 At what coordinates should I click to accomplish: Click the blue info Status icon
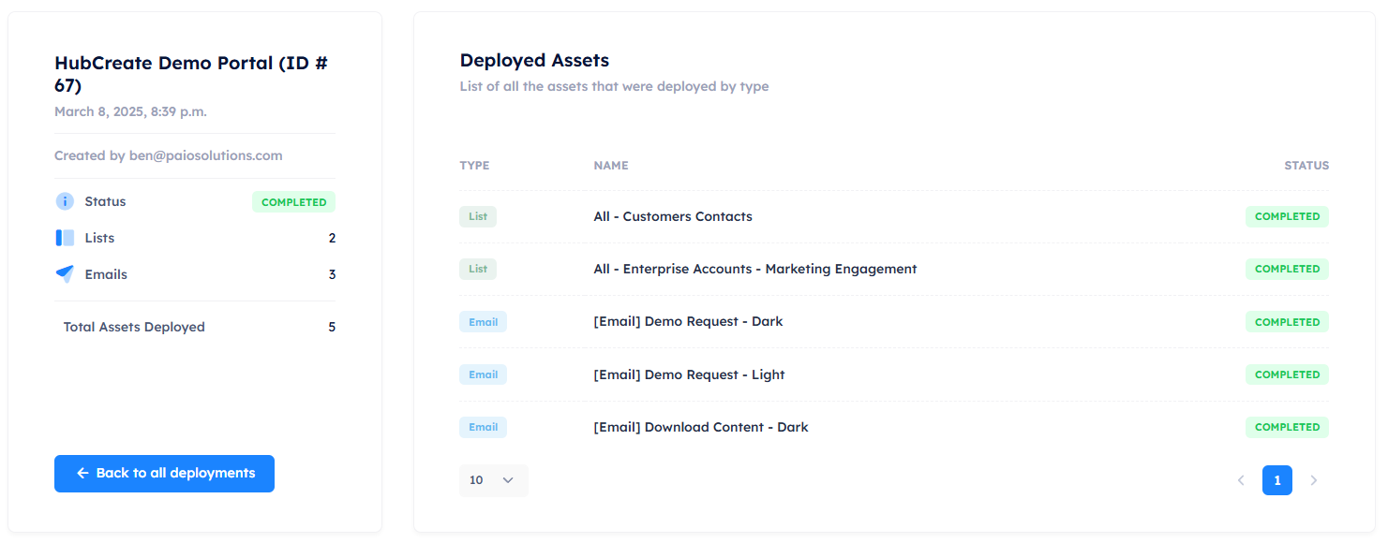[x=65, y=201]
